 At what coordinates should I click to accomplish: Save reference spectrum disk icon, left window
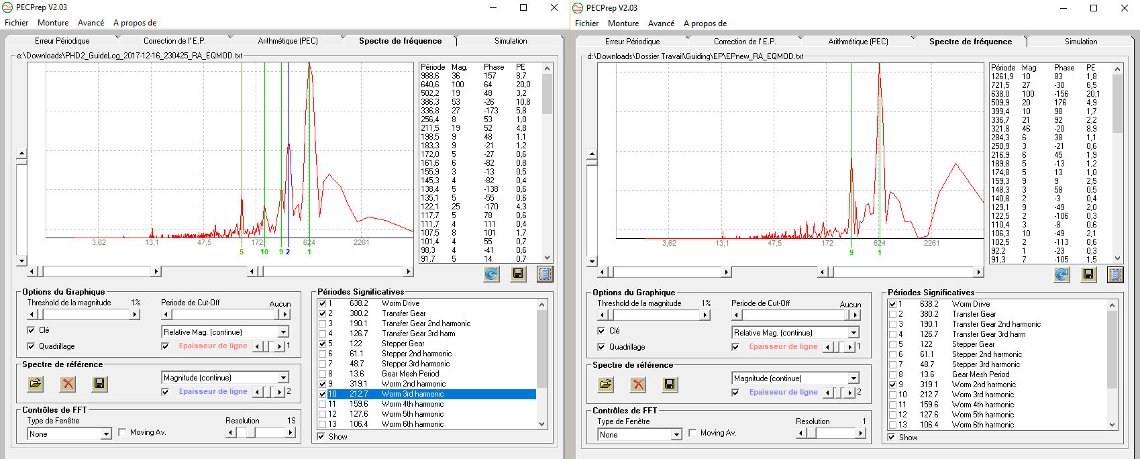99,384
